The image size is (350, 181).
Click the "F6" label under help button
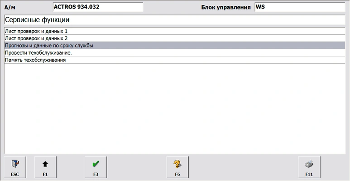tap(177, 174)
